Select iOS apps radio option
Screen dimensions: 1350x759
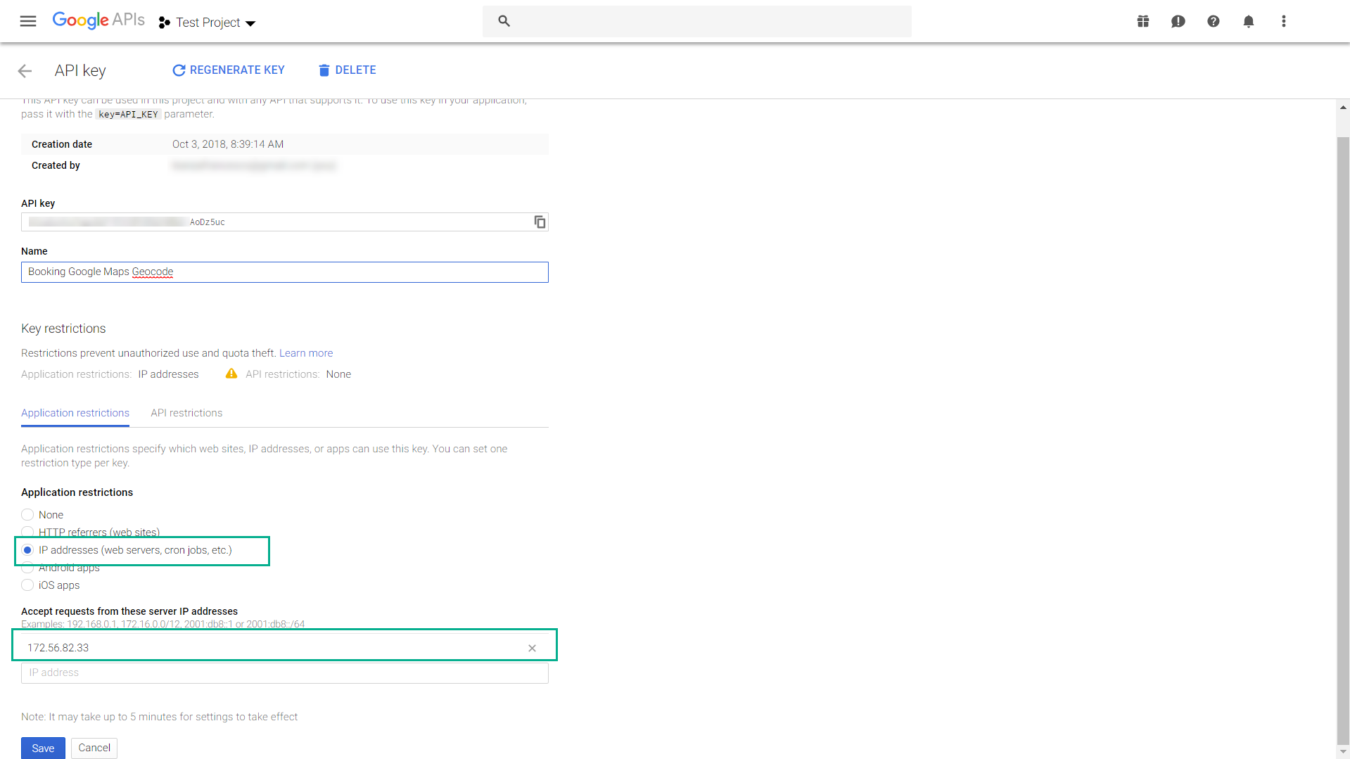tap(27, 585)
